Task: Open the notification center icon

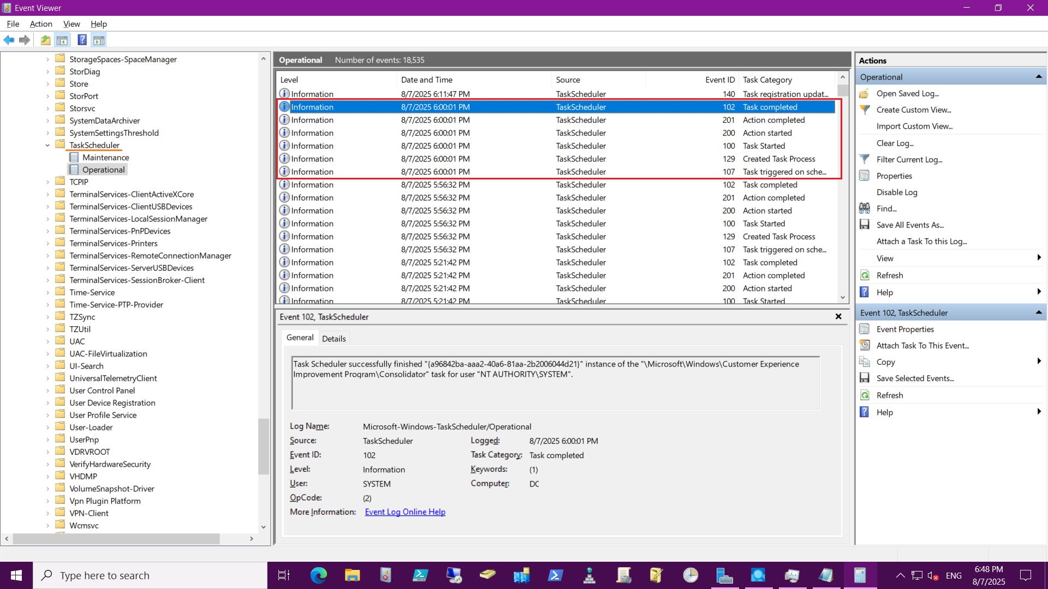Action: 1026,575
